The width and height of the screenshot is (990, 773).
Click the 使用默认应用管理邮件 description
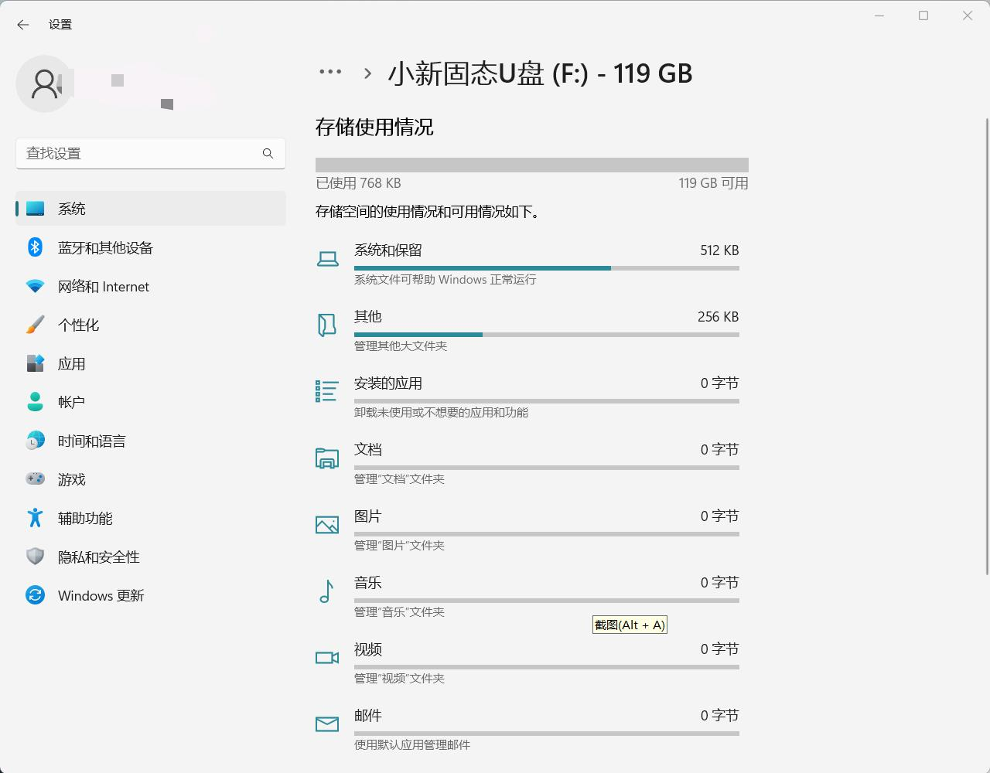pyautogui.click(x=412, y=745)
